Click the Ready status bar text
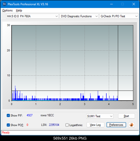The height and width of the screenshot is (141, 140). pyautogui.click(x=6, y=132)
